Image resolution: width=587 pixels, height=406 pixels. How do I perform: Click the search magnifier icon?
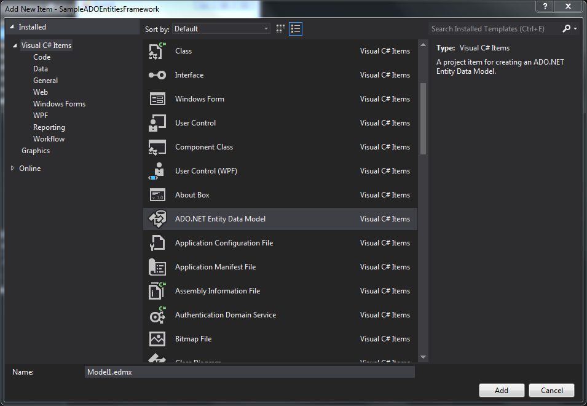pos(566,28)
